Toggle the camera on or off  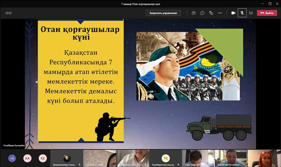pos(233,13)
